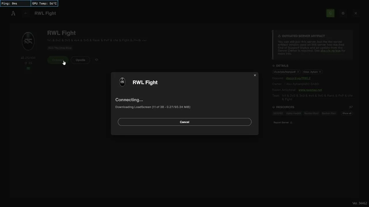
Task: Click the server's large round avatar
Action: 28,41
